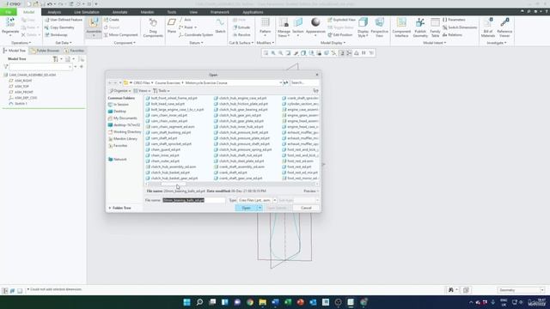Select the Axis datum tool
The height and width of the screenshot is (309, 550).
click(186, 20)
